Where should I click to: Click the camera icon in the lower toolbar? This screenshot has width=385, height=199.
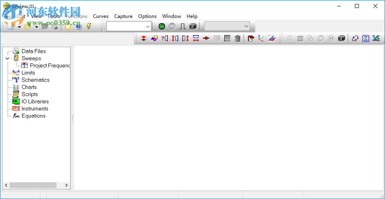[x=342, y=38]
